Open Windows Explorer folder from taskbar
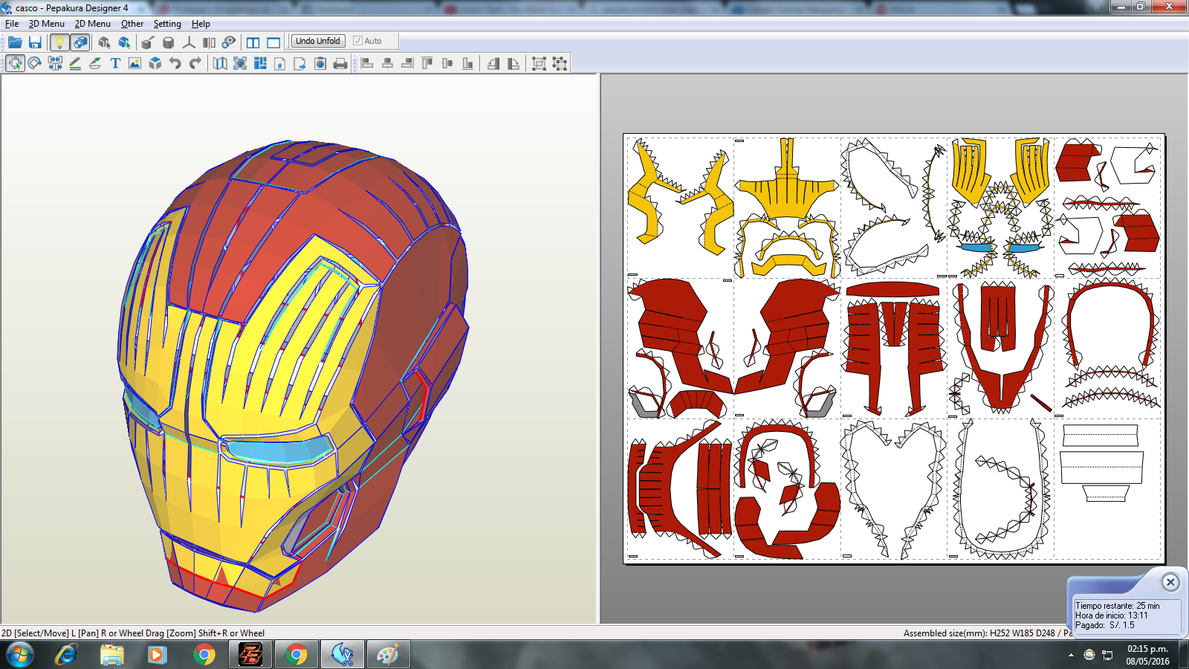 coord(111,655)
